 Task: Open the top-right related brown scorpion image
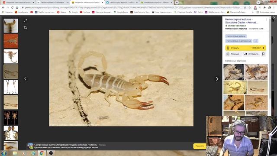tap(256, 72)
